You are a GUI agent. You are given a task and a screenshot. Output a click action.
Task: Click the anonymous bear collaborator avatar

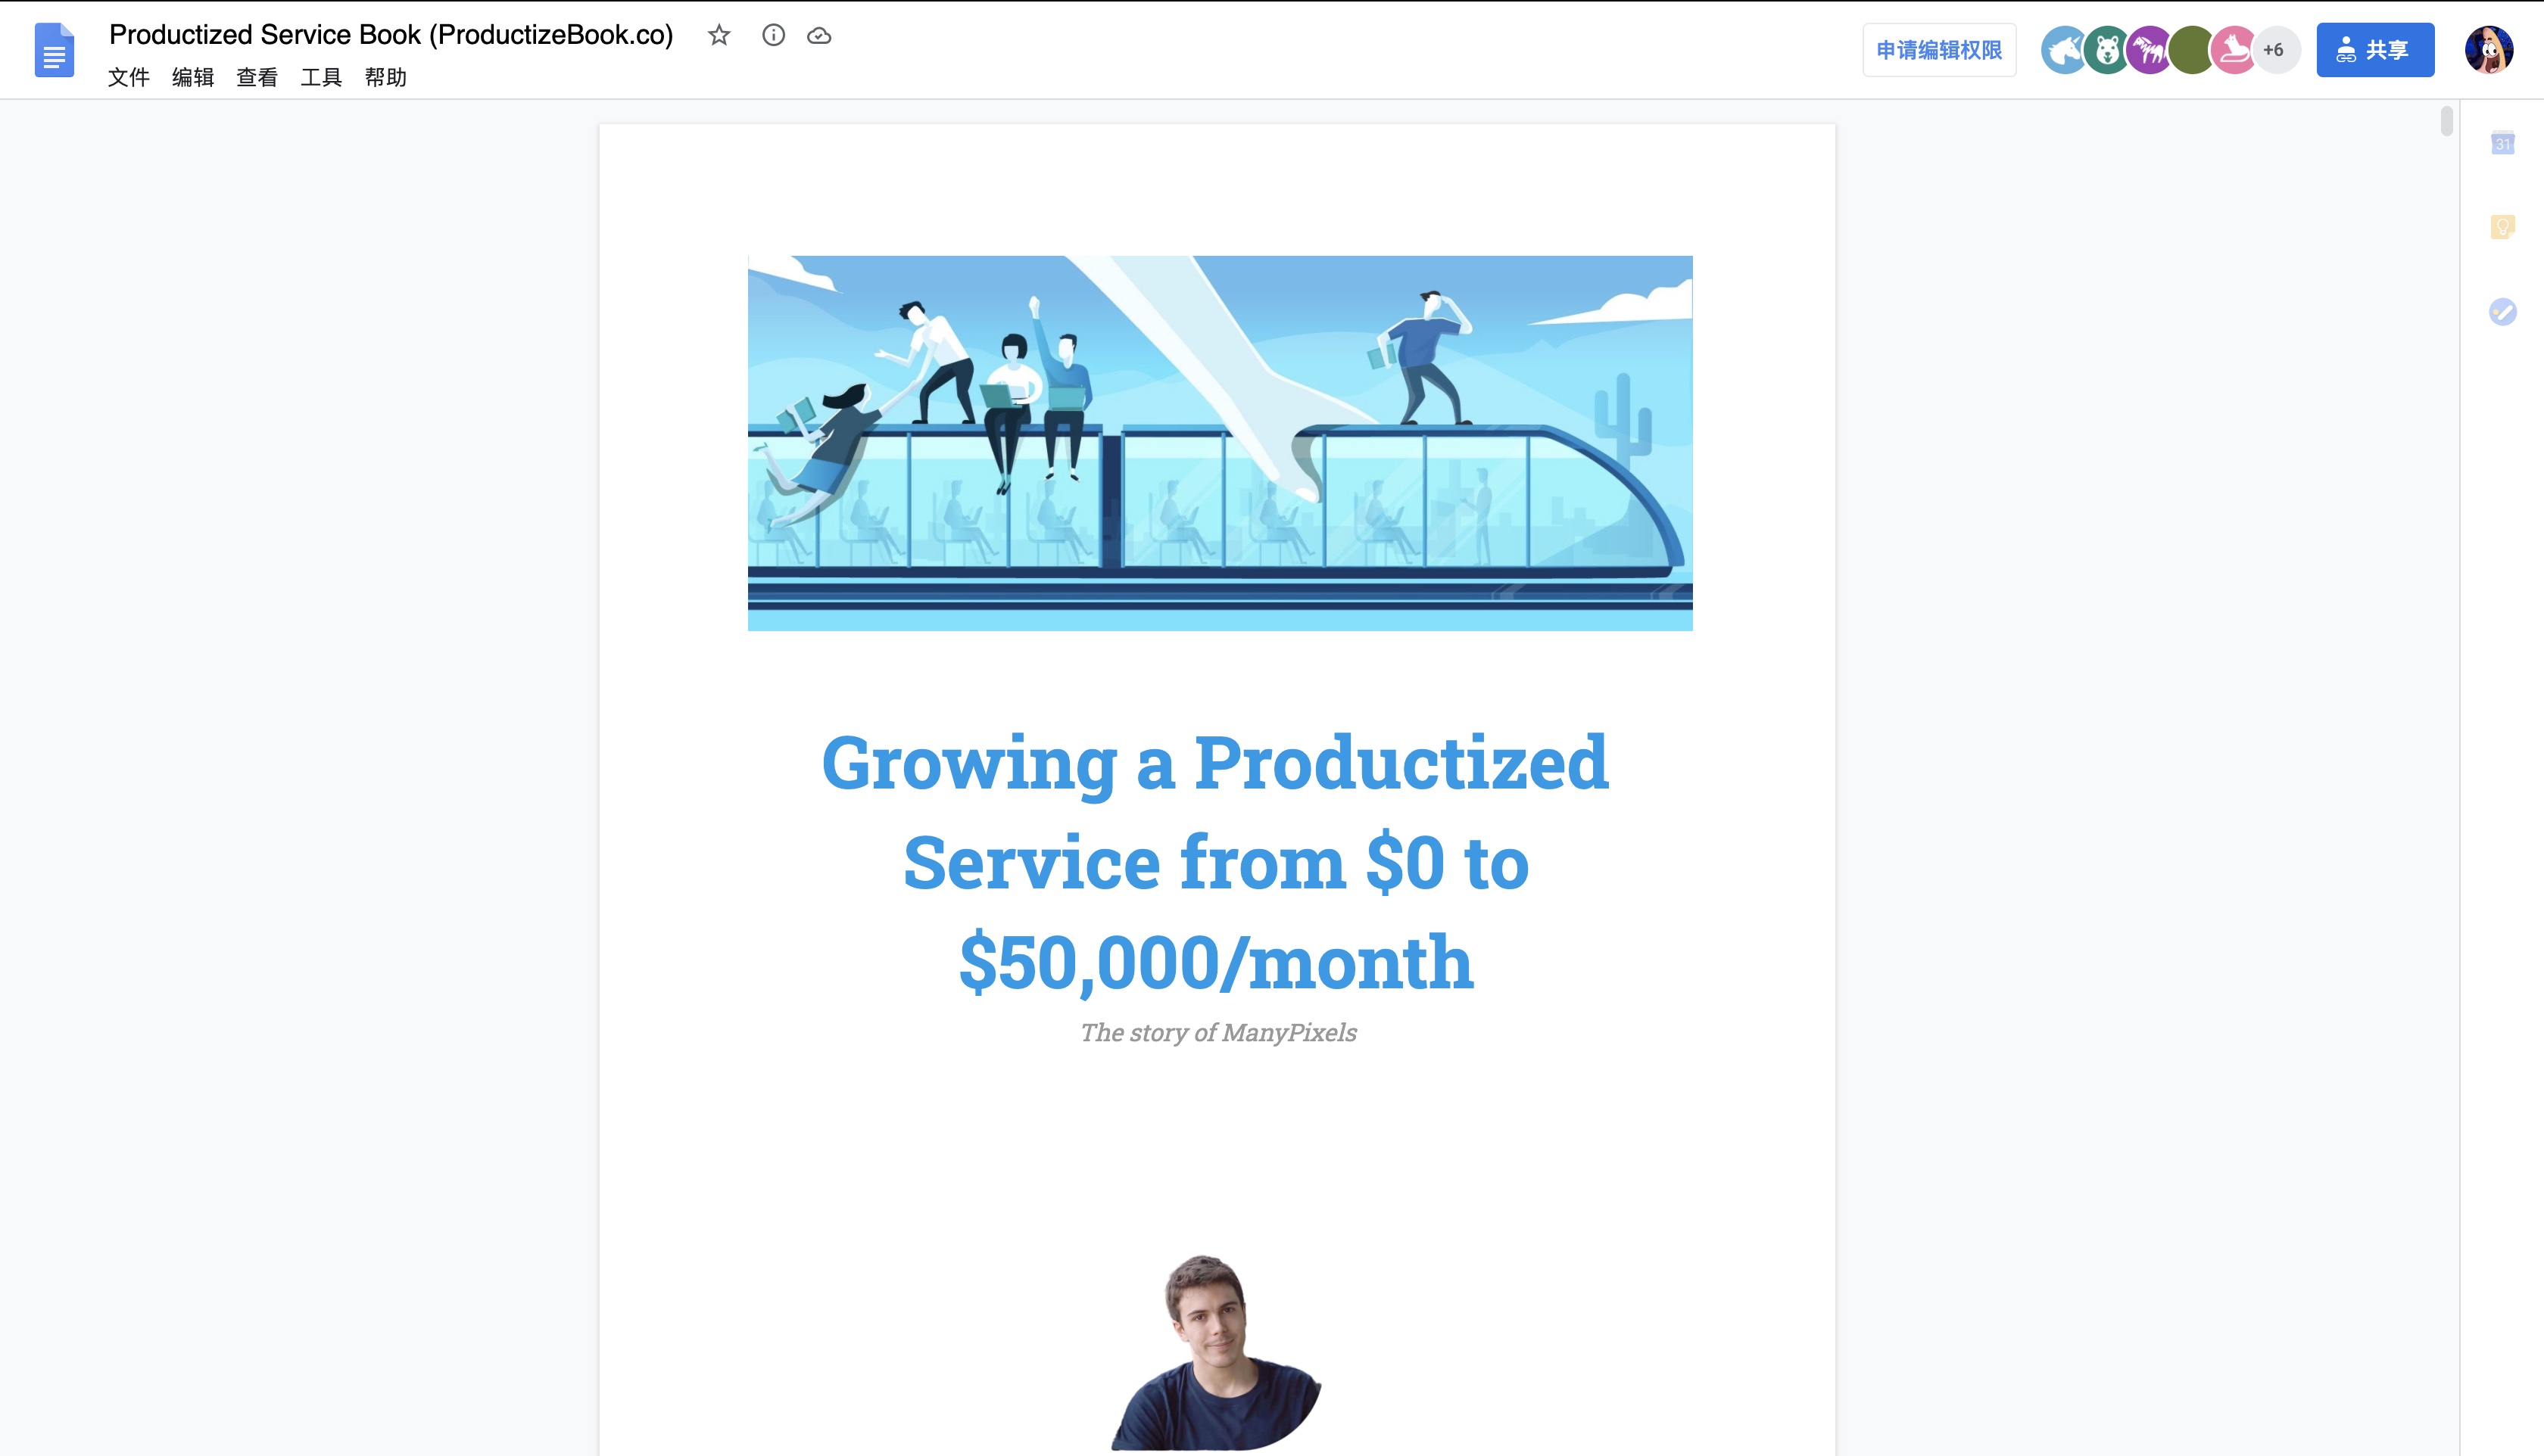[2104, 48]
